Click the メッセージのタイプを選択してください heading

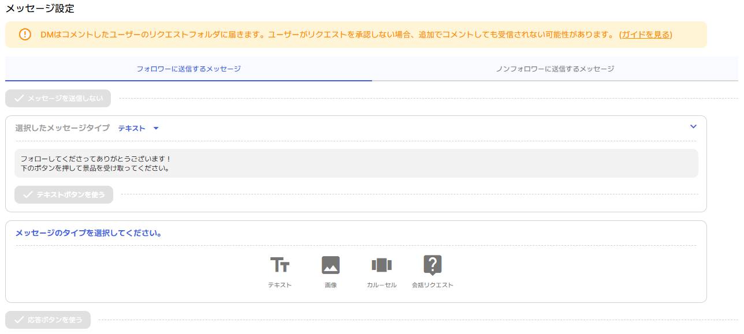tap(88, 233)
